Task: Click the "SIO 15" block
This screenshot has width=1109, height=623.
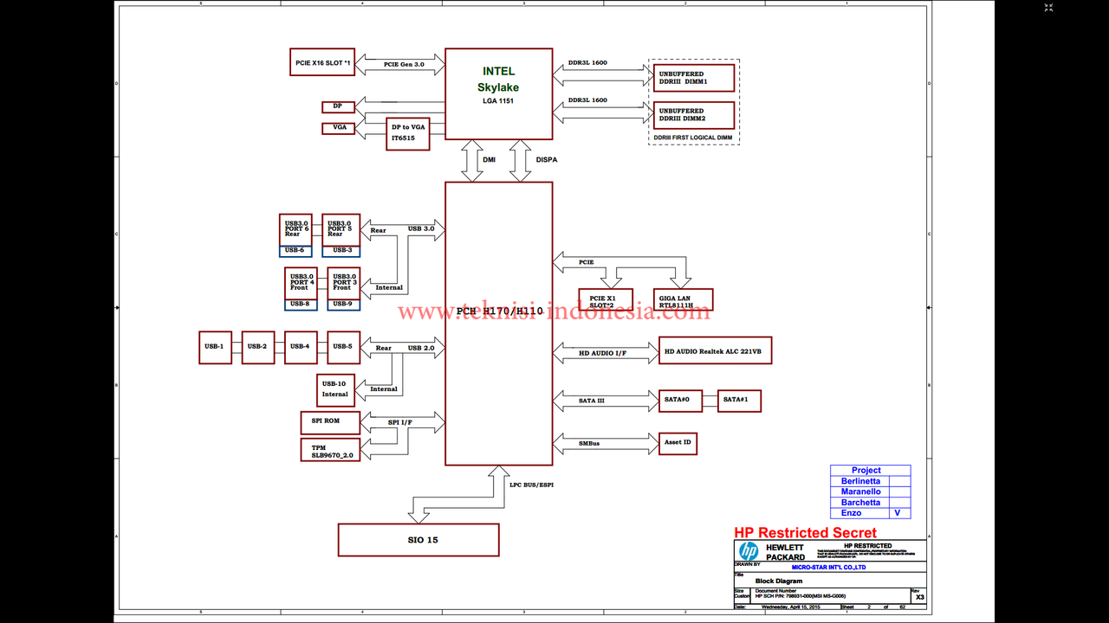Action: click(418, 540)
